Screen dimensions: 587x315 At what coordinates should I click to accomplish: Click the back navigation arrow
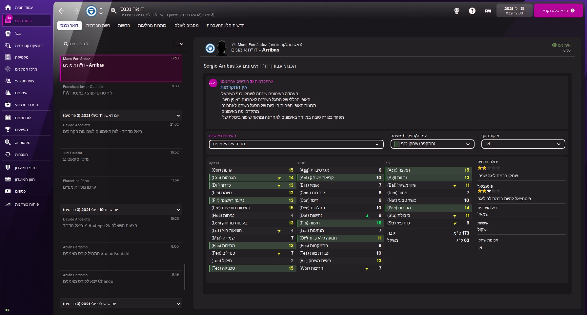62,11
